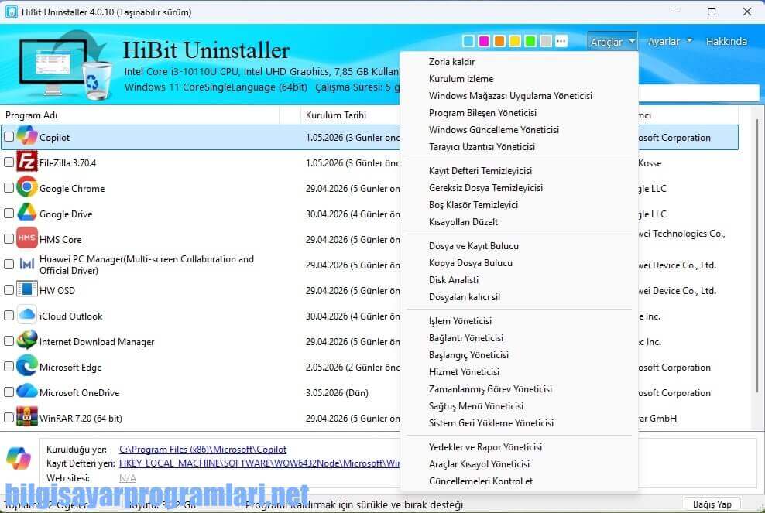
Task: Check the FileZilla 3.70.4 checkbox
Action: coord(9,162)
